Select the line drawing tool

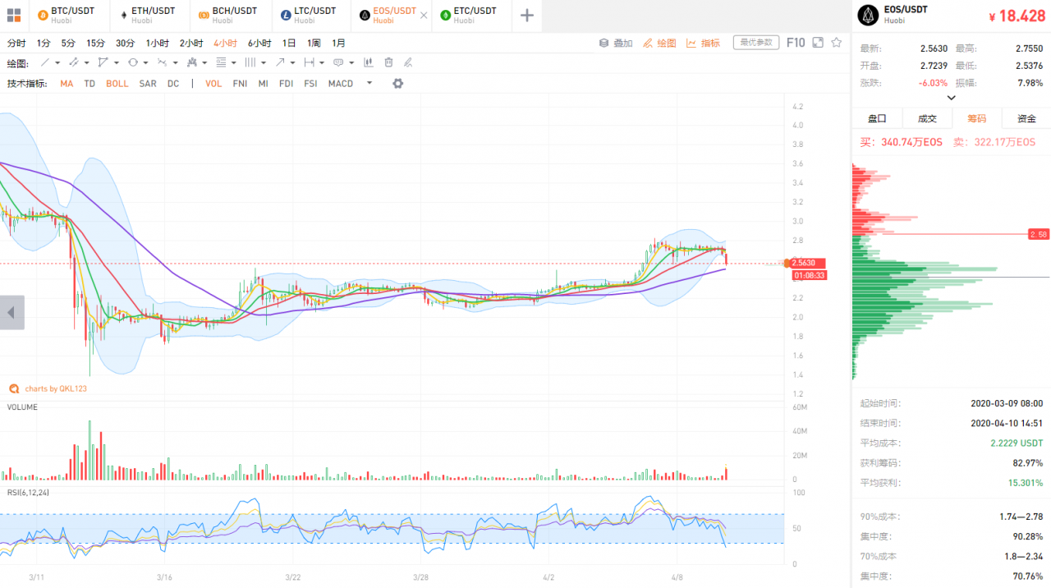(x=45, y=62)
